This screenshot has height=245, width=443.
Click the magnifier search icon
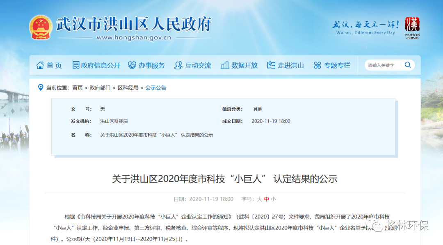tap(408, 65)
